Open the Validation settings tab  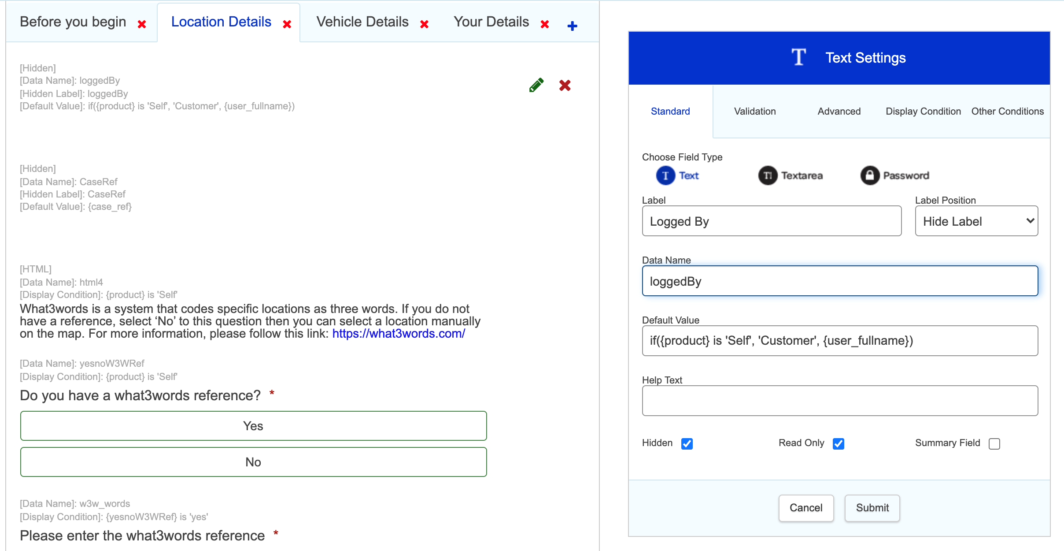pos(755,111)
